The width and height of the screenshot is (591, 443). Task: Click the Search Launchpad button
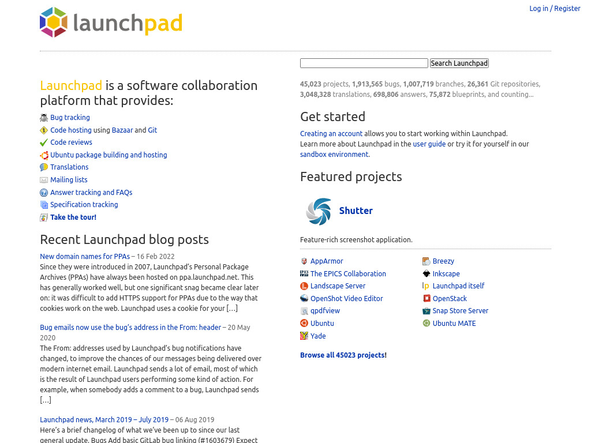click(459, 63)
